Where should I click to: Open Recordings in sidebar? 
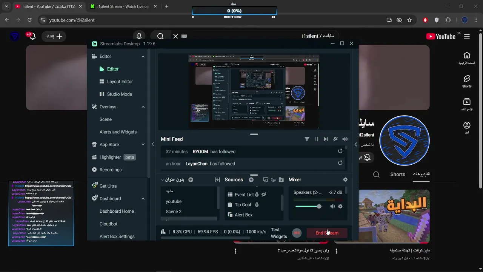pyautogui.click(x=107, y=170)
